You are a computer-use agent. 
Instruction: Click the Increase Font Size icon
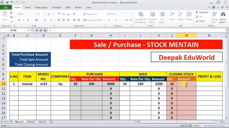click(x=49, y=14)
